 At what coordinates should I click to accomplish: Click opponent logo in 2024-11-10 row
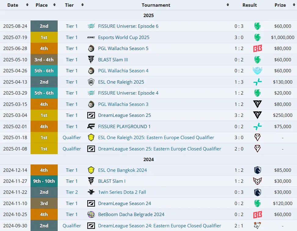tap(257, 203)
